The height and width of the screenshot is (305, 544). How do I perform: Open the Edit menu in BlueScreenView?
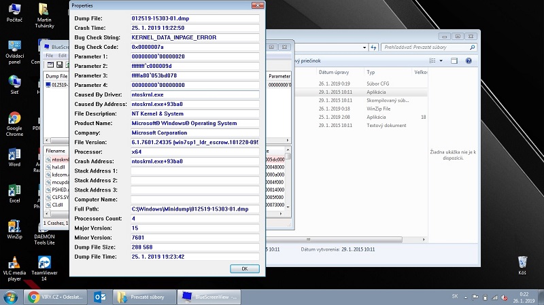(x=63, y=56)
